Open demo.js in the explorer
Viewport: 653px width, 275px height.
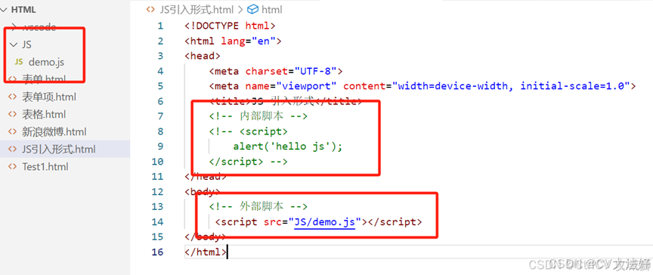pos(46,62)
